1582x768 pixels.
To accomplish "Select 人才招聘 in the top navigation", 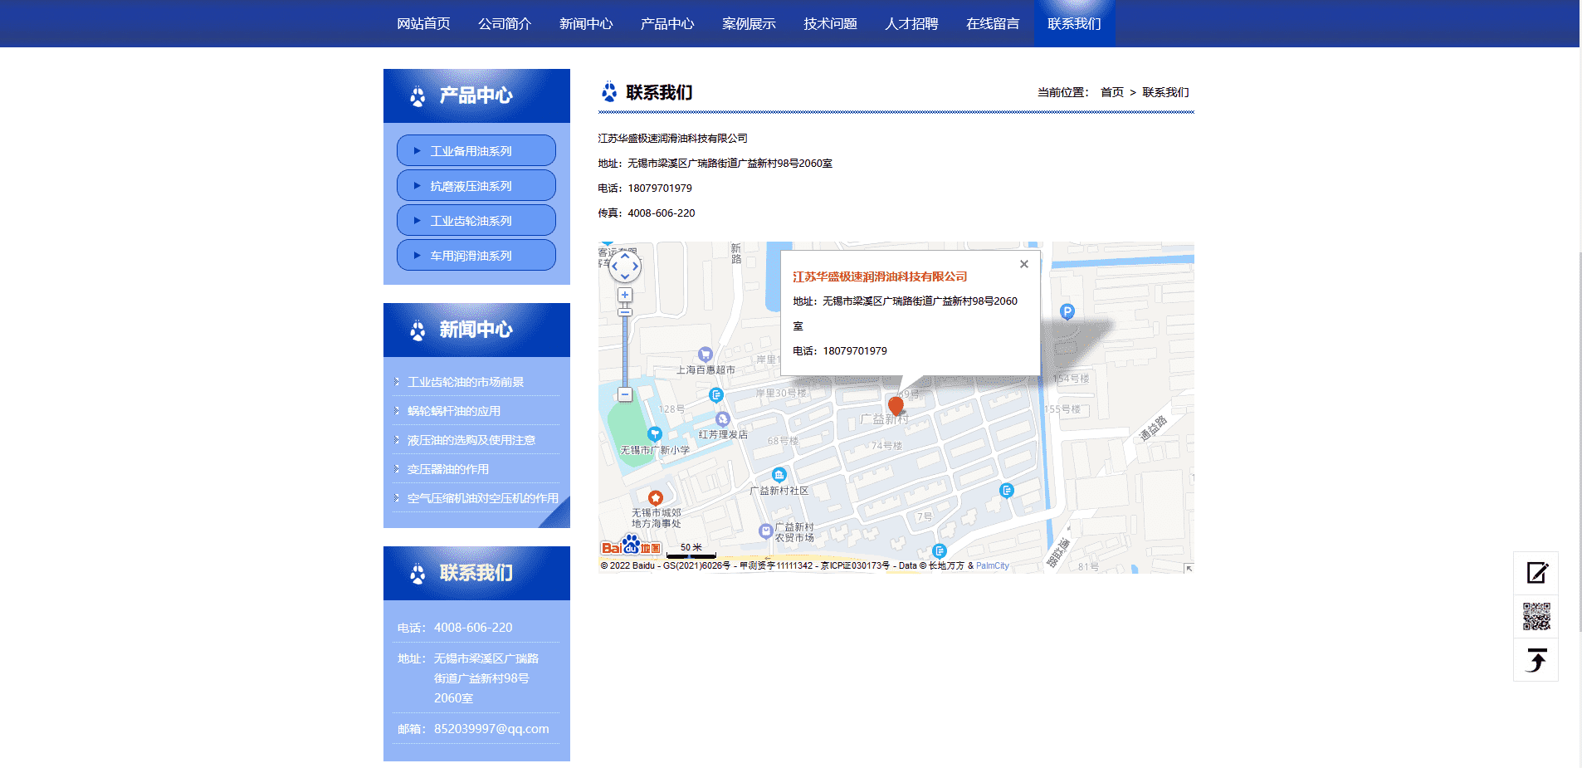I will coord(911,24).
